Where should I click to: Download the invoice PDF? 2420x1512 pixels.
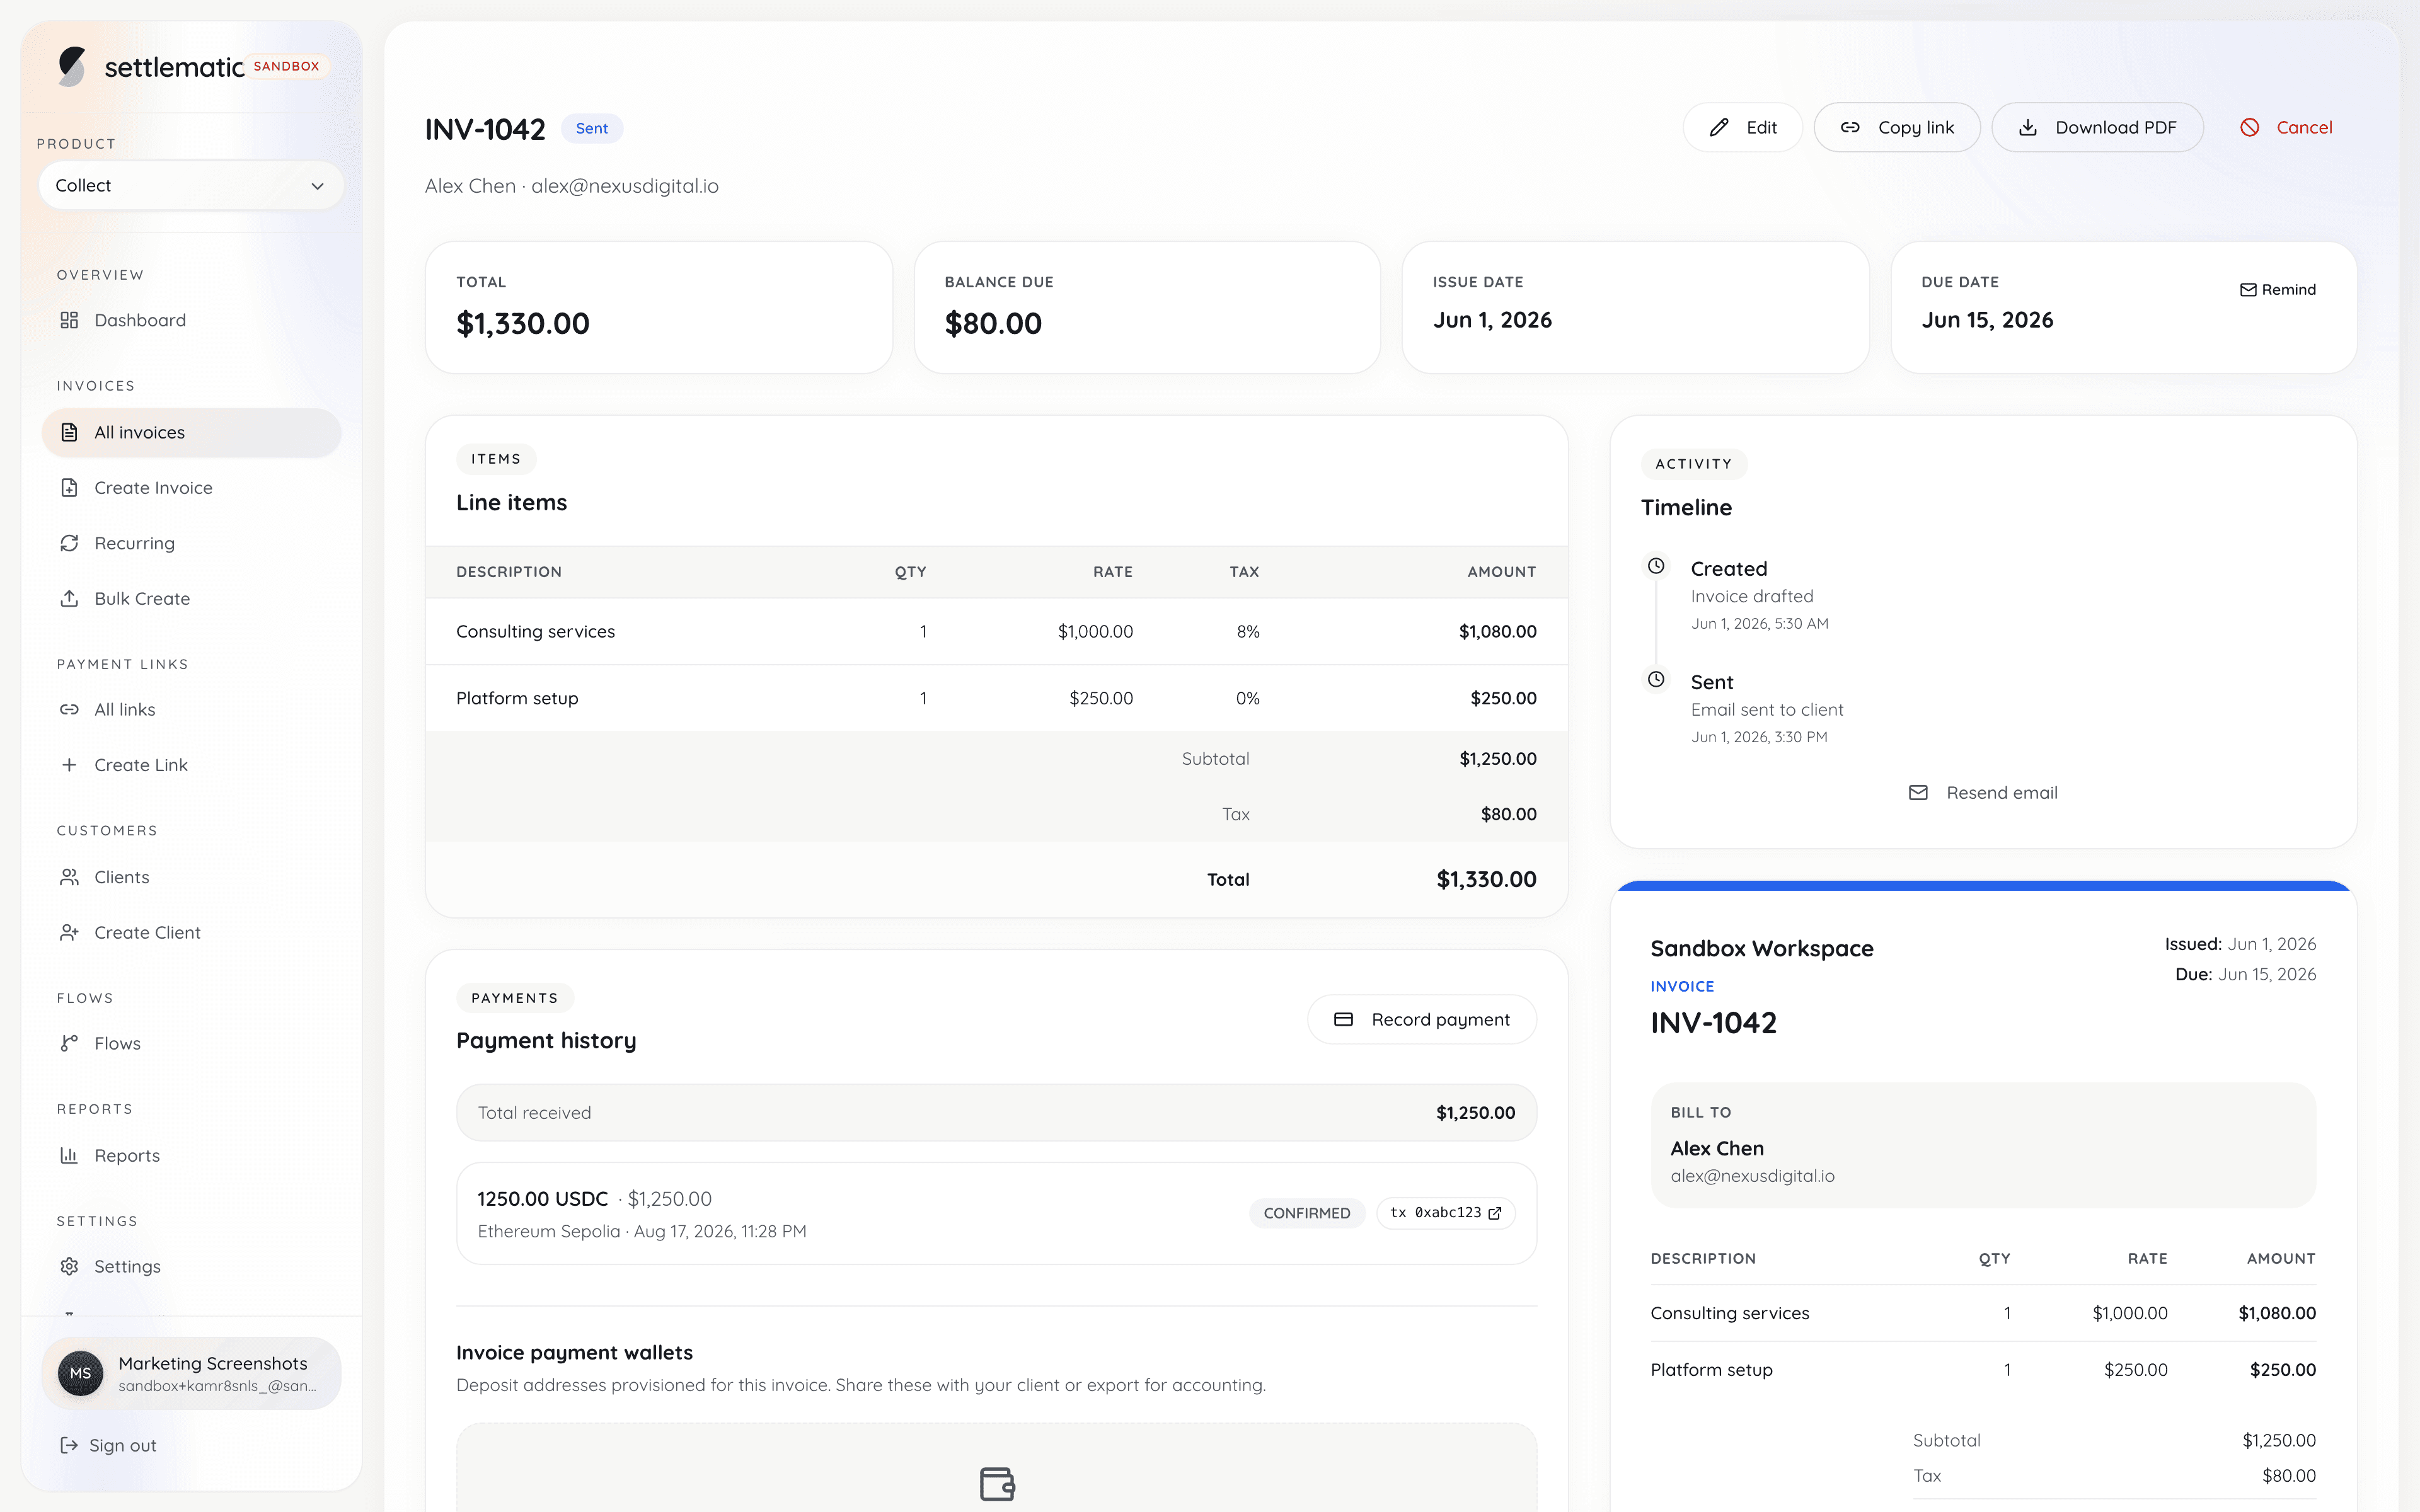click(2097, 128)
